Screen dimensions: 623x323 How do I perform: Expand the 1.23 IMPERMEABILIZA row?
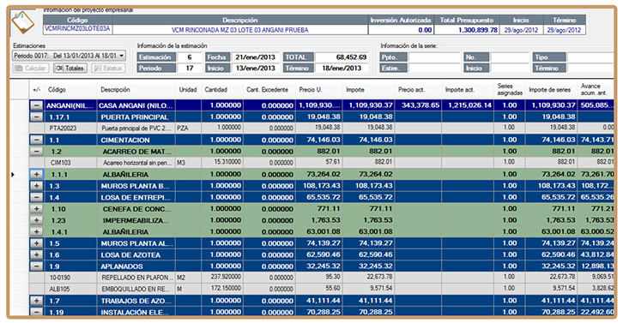pos(37,221)
